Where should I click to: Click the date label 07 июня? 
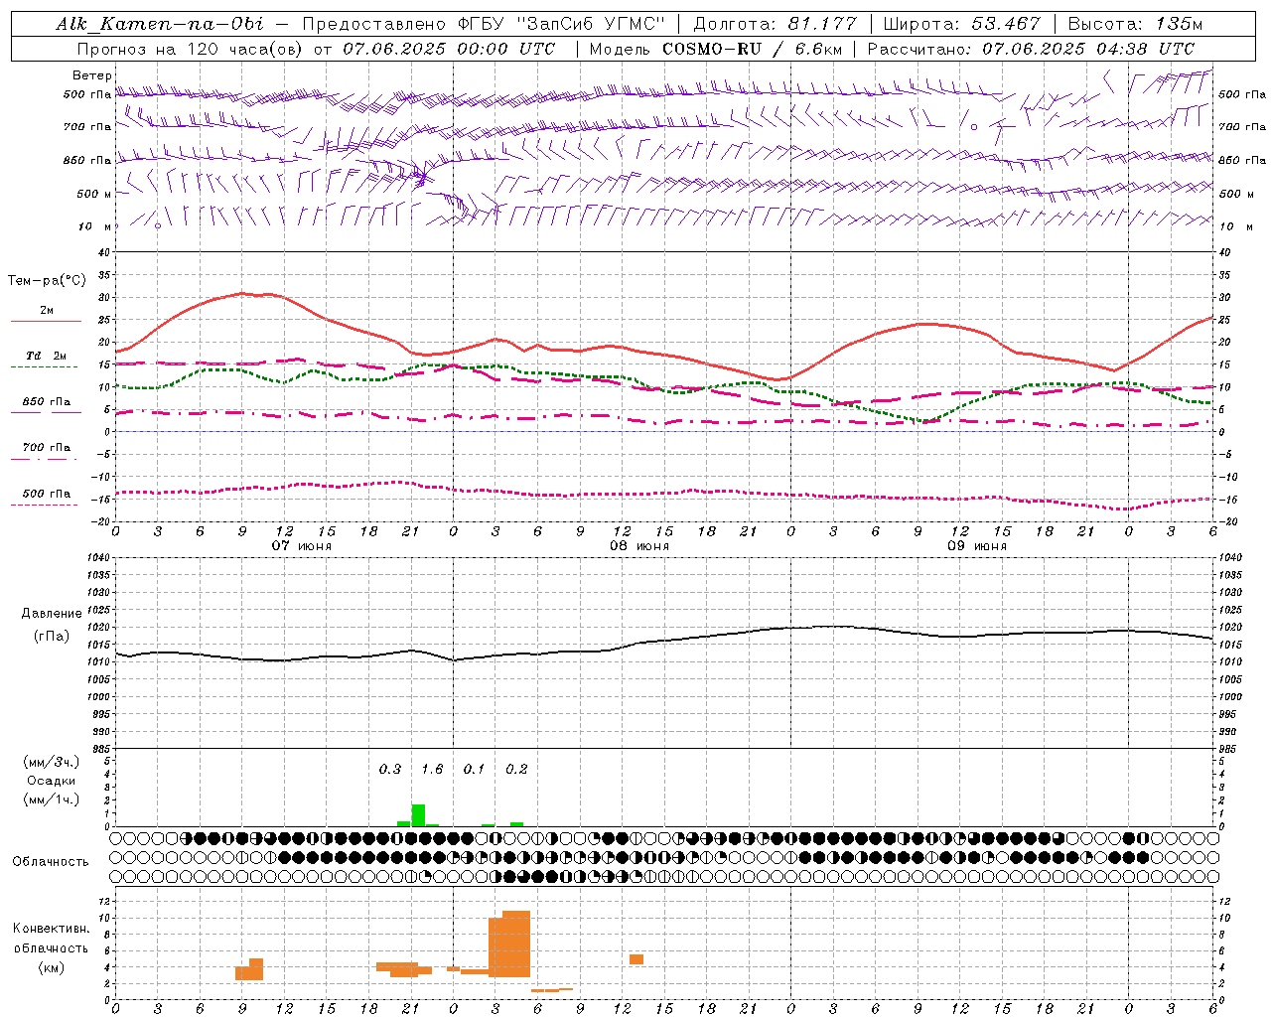302,546
